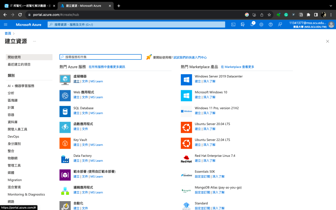
Task: Click the Windows Server 2019 Datacenter icon
Action: (x=186, y=80)
